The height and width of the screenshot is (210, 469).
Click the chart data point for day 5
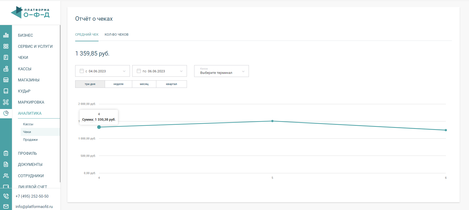(272, 121)
